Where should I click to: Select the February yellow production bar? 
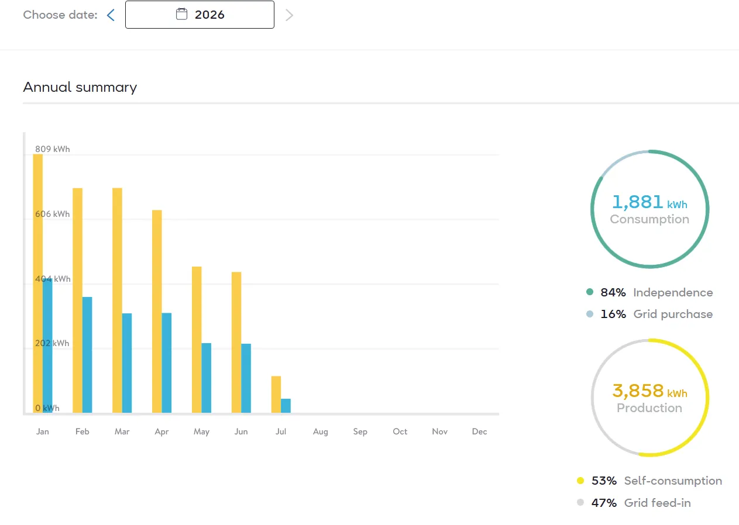(x=77, y=301)
